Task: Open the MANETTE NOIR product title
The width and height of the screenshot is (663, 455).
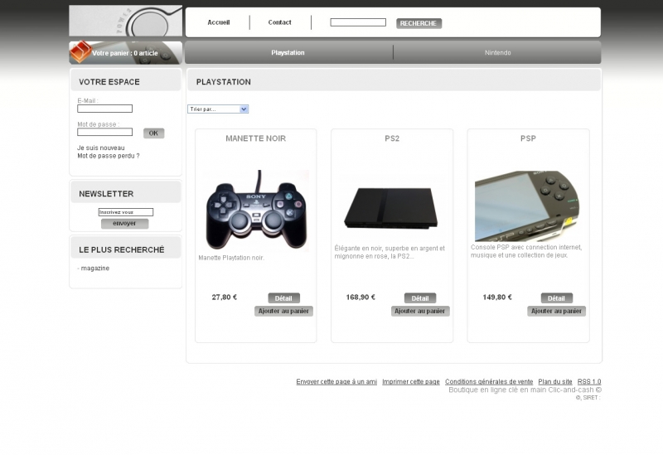Action: pyautogui.click(x=256, y=138)
